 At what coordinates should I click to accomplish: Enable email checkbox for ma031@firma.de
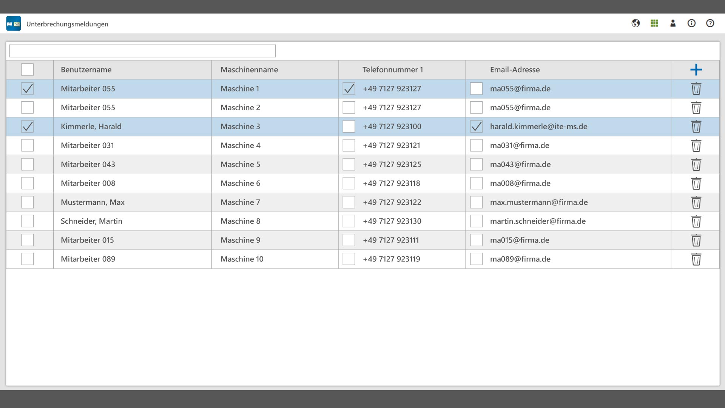[476, 145]
